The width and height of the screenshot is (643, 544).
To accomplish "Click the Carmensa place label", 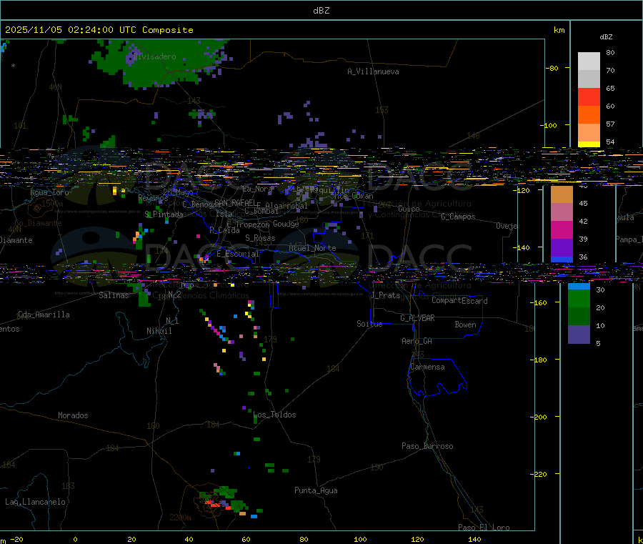I will coord(427,367).
